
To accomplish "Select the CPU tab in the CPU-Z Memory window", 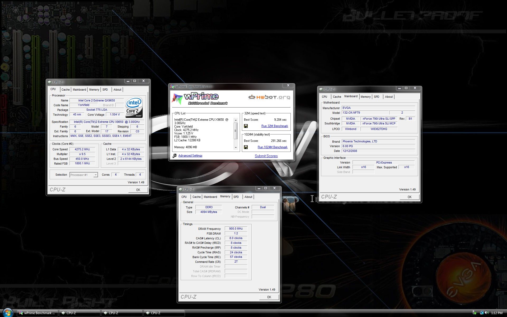I will (x=184, y=197).
